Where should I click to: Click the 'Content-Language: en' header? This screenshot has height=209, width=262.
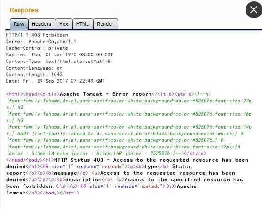pyautogui.click(x=34, y=68)
